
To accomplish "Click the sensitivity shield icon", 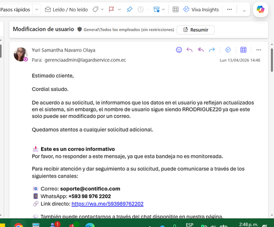I will [79, 29].
